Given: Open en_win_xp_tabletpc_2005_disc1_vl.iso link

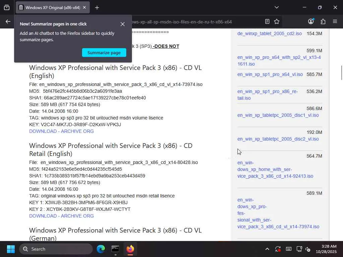Looking at the screenshot, I should [x=278, y=115].
